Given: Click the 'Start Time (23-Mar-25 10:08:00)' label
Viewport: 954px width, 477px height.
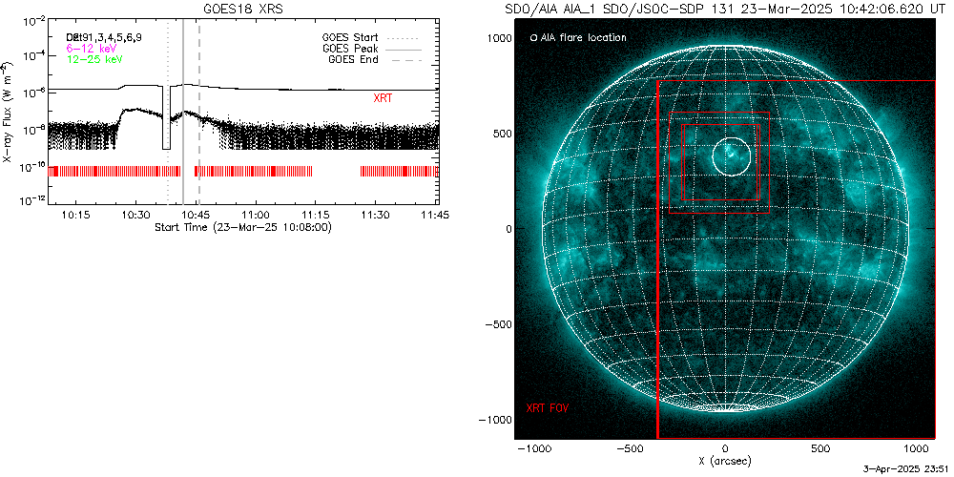Looking at the screenshot, I should point(242,227).
